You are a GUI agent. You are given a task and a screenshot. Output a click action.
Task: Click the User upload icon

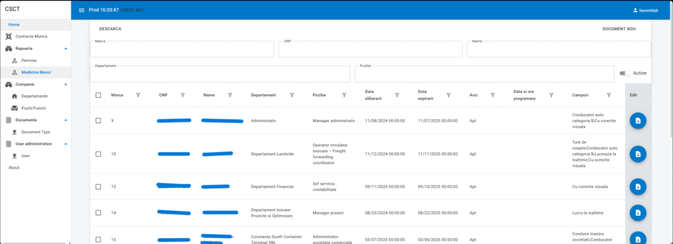[x=14, y=156]
